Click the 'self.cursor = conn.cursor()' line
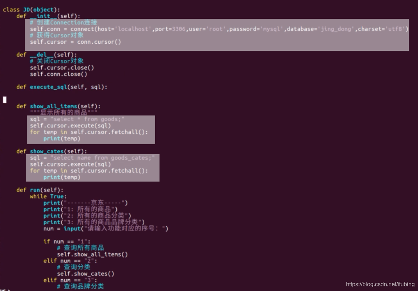The width and height of the screenshot is (418, 291). [x=75, y=42]
